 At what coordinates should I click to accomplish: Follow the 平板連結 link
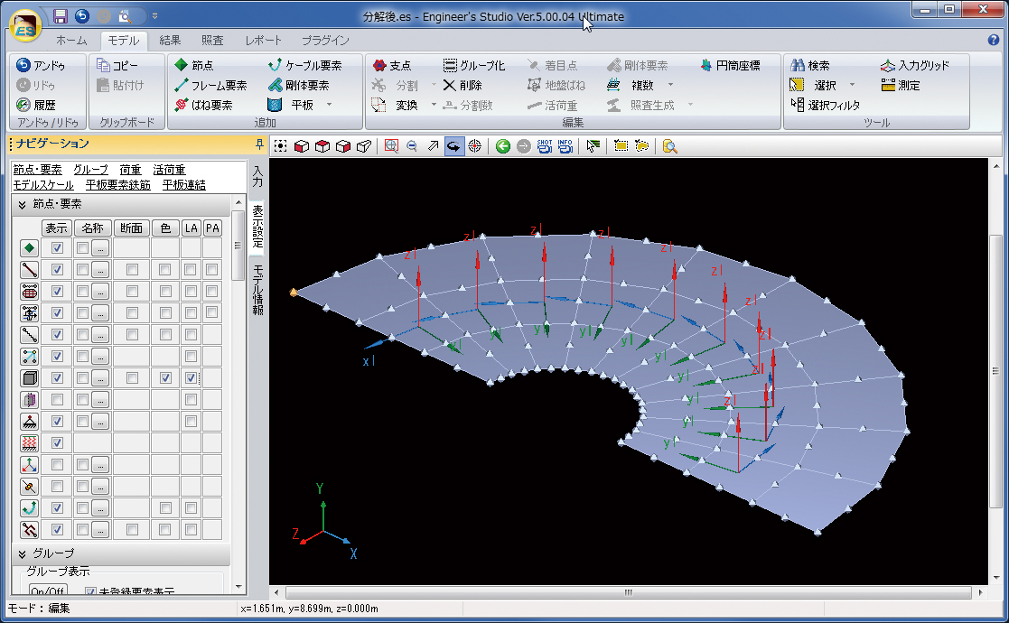184,185
